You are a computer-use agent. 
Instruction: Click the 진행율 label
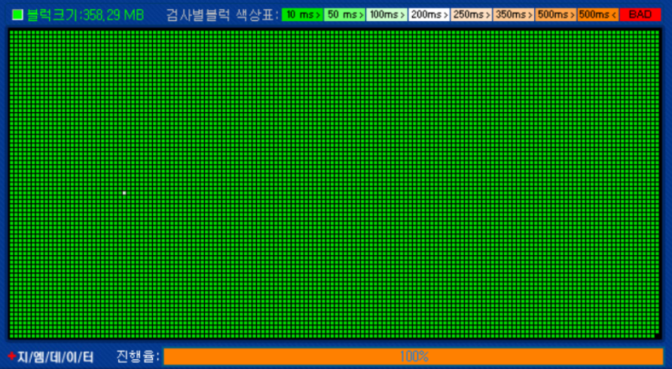pos(138,356)
